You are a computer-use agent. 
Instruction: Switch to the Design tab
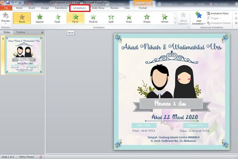[x=45, y=8]
